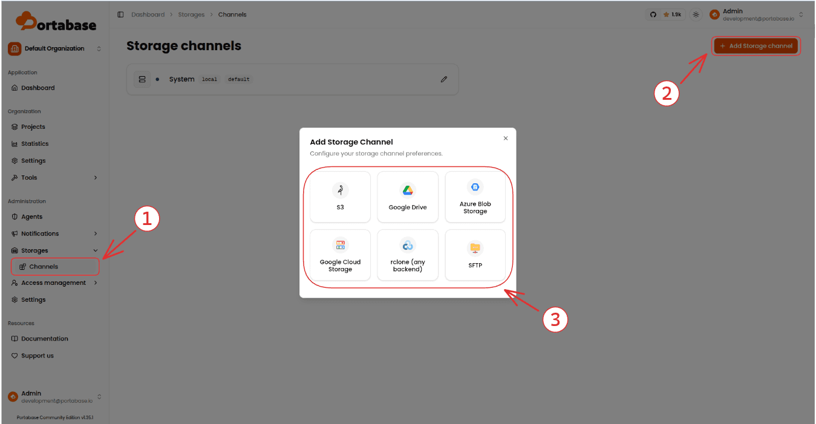816x424 pixels.
Task: Click the Portabase logo
Action: (x=56, y=23)
